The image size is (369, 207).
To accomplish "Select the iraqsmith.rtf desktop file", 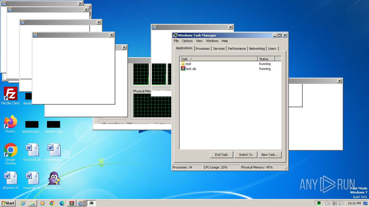I will pyautogui.click(x=32, y=181).
